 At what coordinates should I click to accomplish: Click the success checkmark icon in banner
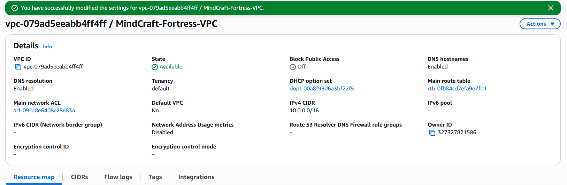tap(15, 8)
